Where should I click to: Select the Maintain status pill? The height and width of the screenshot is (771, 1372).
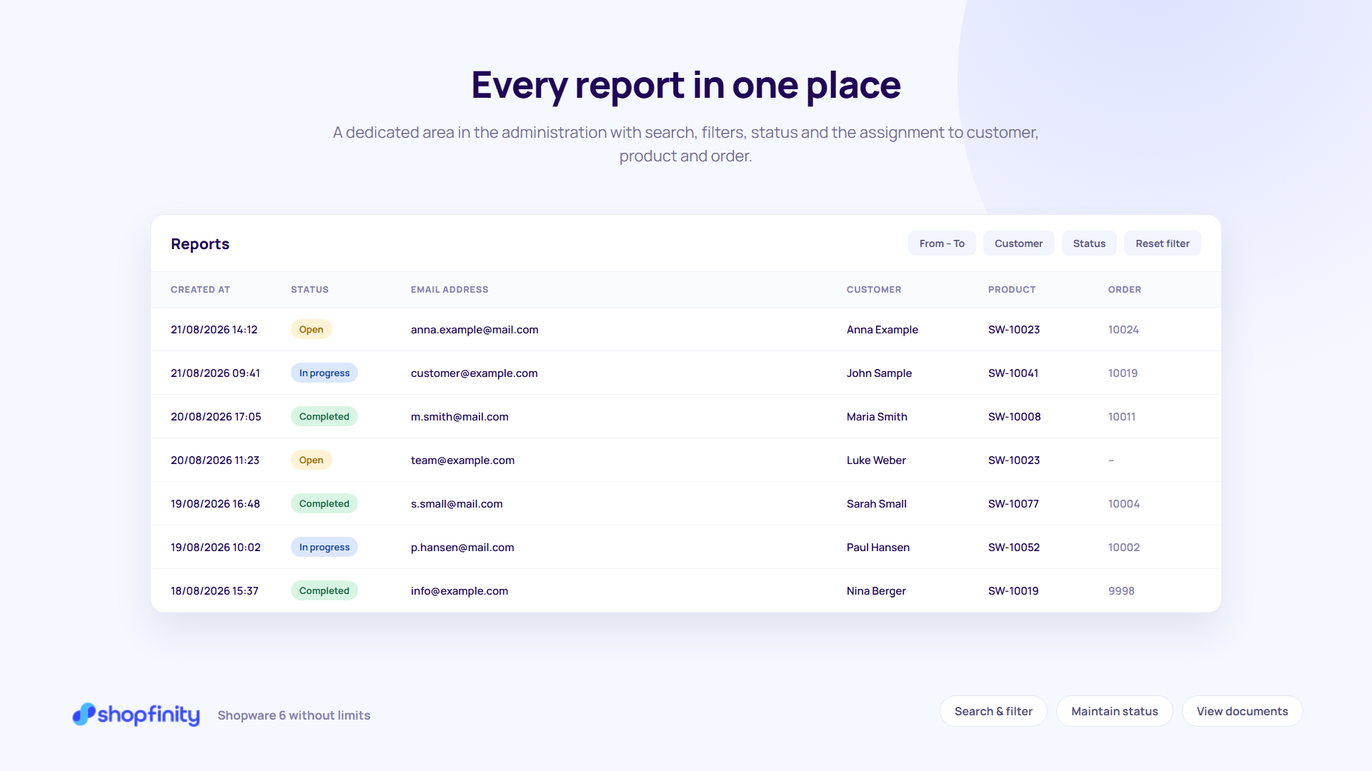point(1115,711)
